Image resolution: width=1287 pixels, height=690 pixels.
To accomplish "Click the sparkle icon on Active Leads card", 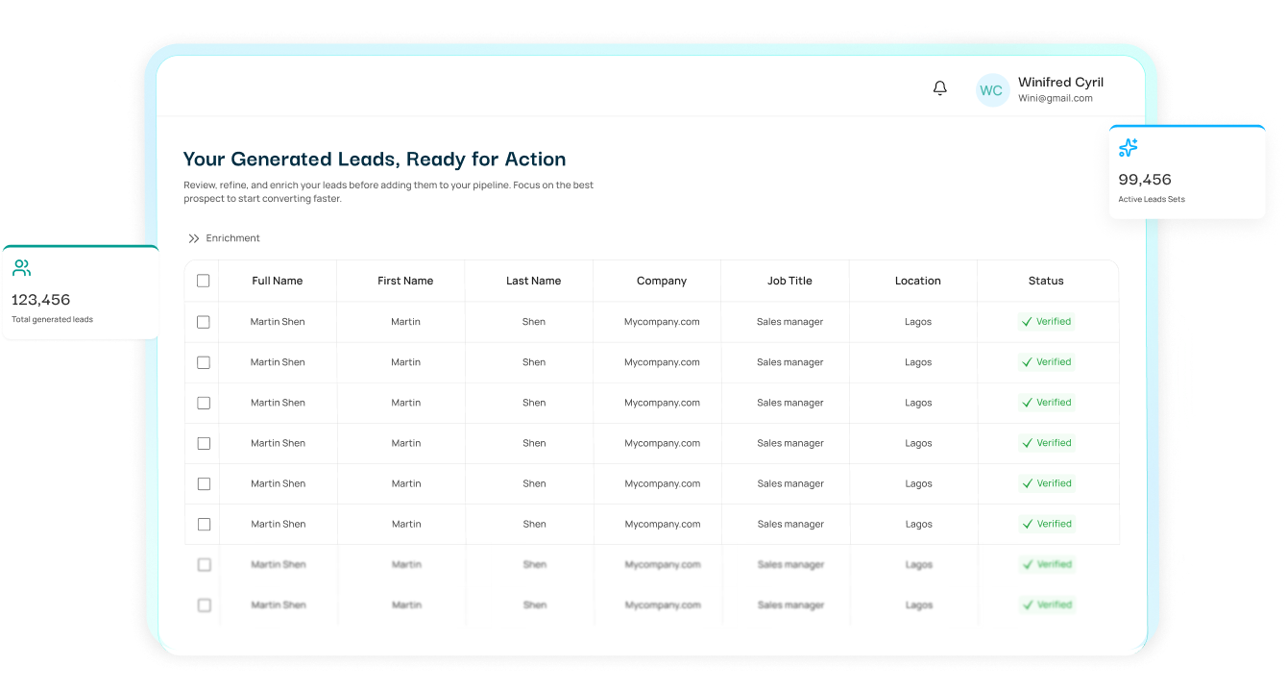I will pyautogui.click(x=1129, y=148).
